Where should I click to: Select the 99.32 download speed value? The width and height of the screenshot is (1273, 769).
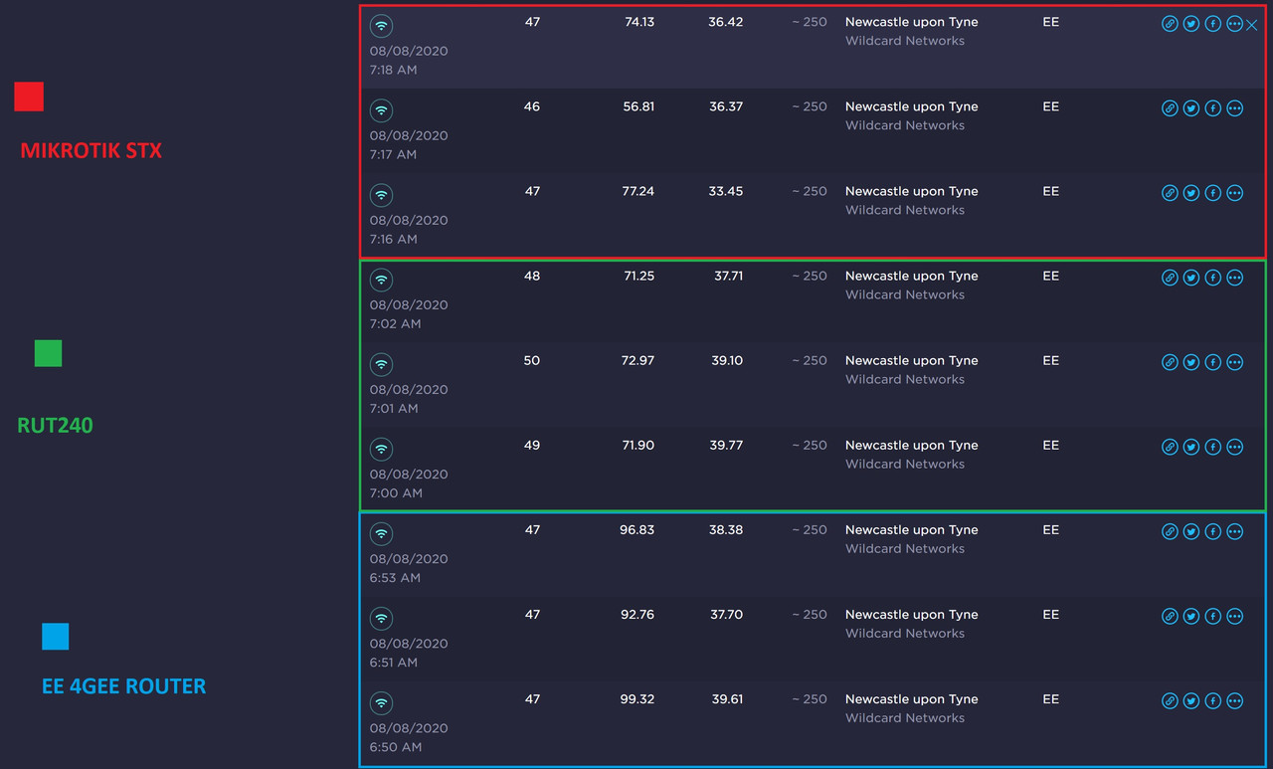point(636,699)
